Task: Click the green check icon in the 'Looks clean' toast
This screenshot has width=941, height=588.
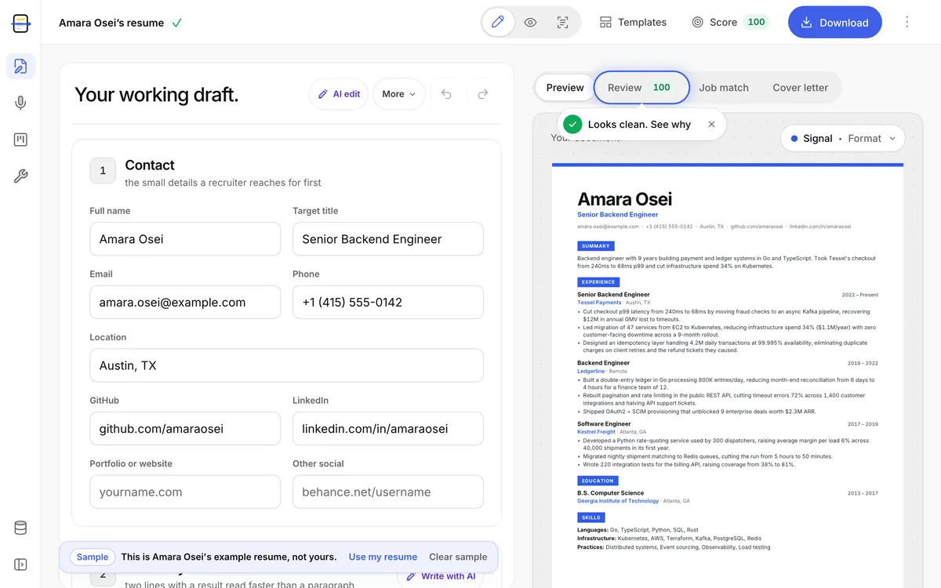Action: (x=572, y=124)
